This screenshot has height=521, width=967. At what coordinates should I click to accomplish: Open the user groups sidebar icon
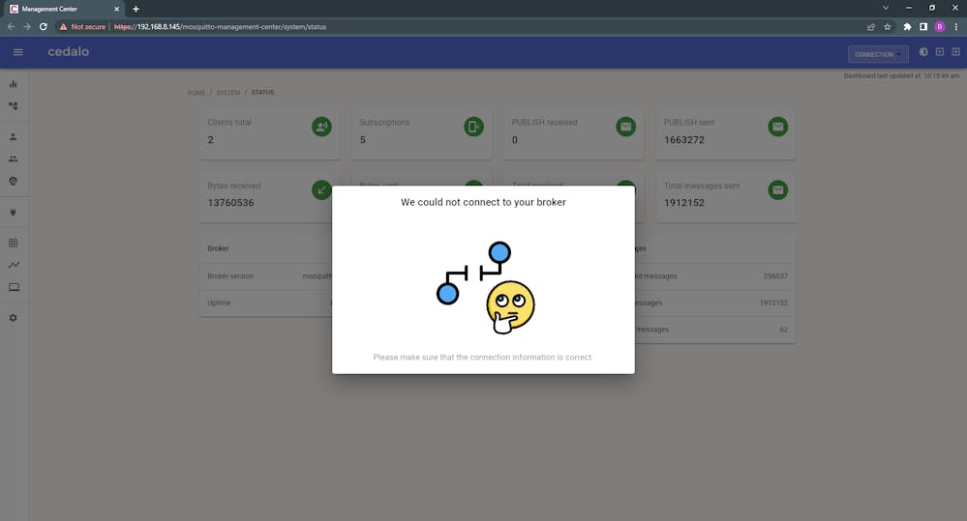[x=14, y=159]
